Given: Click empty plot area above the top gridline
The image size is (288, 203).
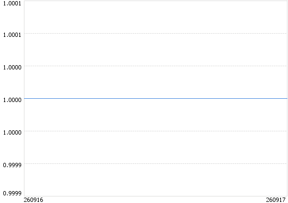Looking at the screenshot, I should pos(155,17).
